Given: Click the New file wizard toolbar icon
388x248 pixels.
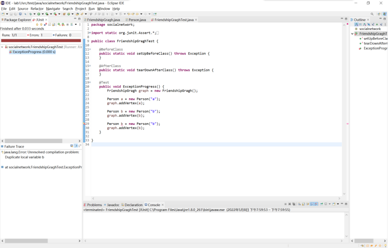Looking at the screenshot, I should 3,14.
